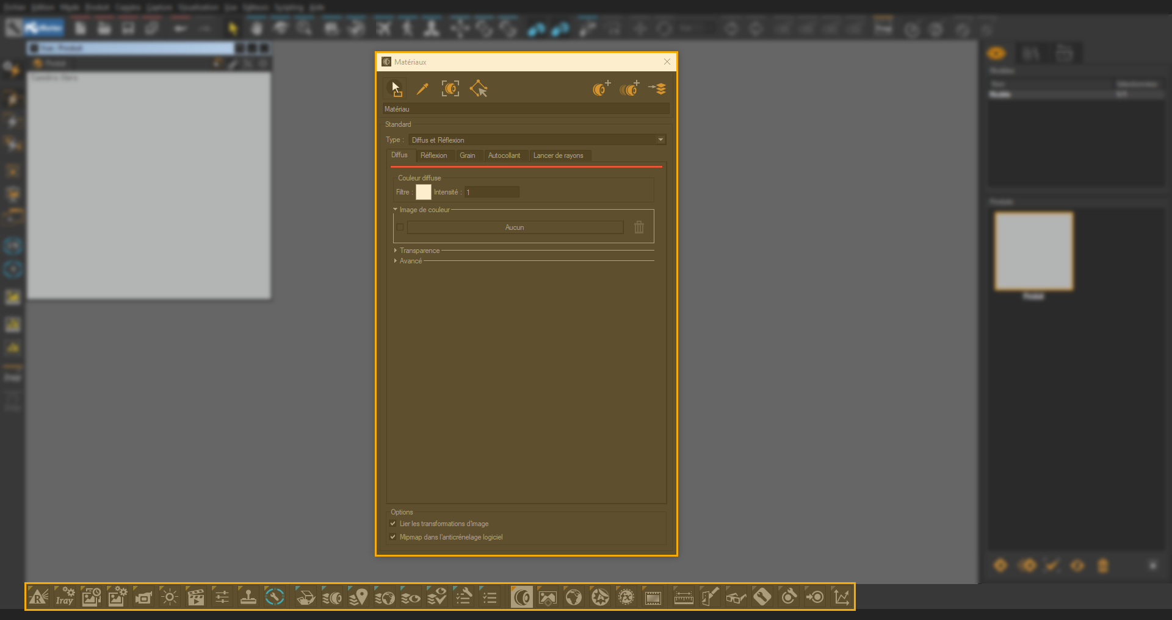Viewport: 1172px width, 620px height.
Task: Enable the Image de couleur checkbox
Action: pyautogui.click(x=400, y=227)
